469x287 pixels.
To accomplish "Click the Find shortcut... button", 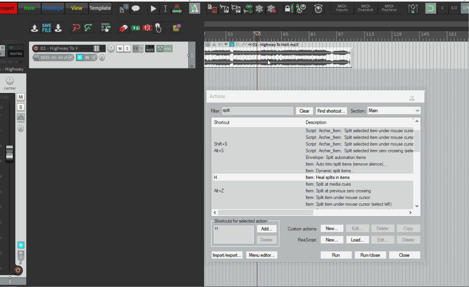I will (x=331, y=111).
